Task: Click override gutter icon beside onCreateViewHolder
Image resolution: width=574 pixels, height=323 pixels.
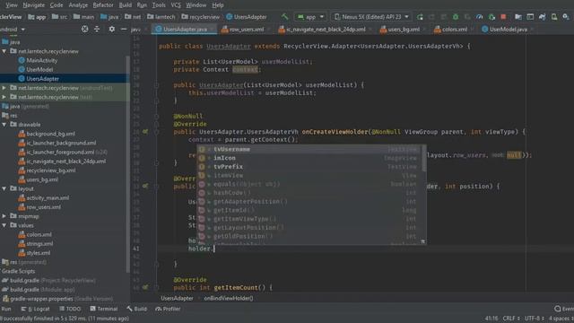Action: click(145, 132)
